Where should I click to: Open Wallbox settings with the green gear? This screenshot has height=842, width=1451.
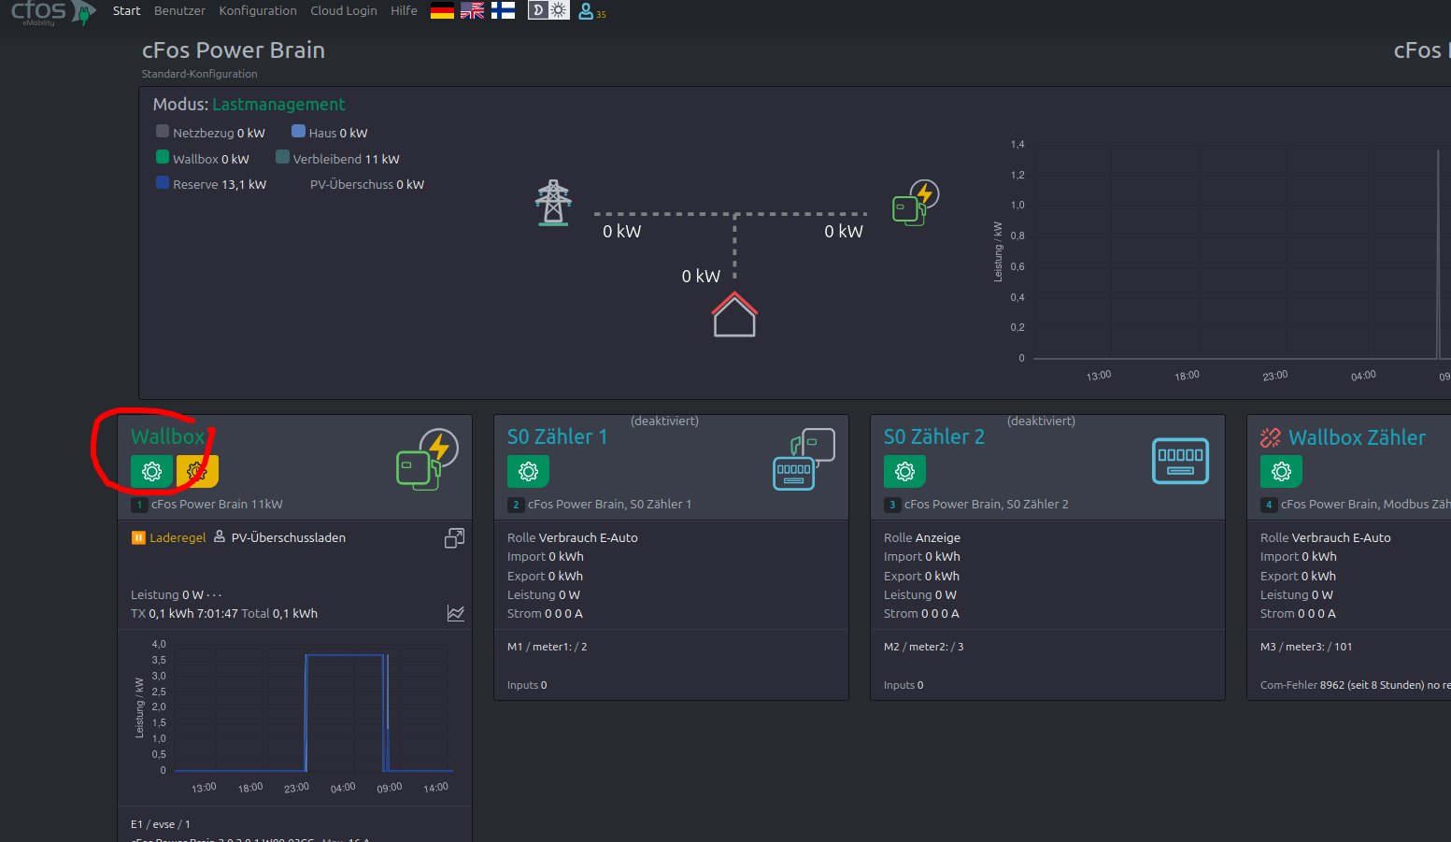click(151, 471)
